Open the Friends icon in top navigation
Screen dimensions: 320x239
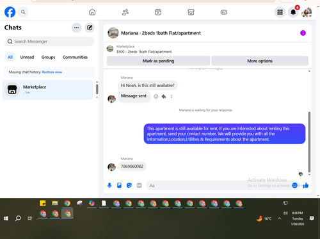tap(125, 12)
